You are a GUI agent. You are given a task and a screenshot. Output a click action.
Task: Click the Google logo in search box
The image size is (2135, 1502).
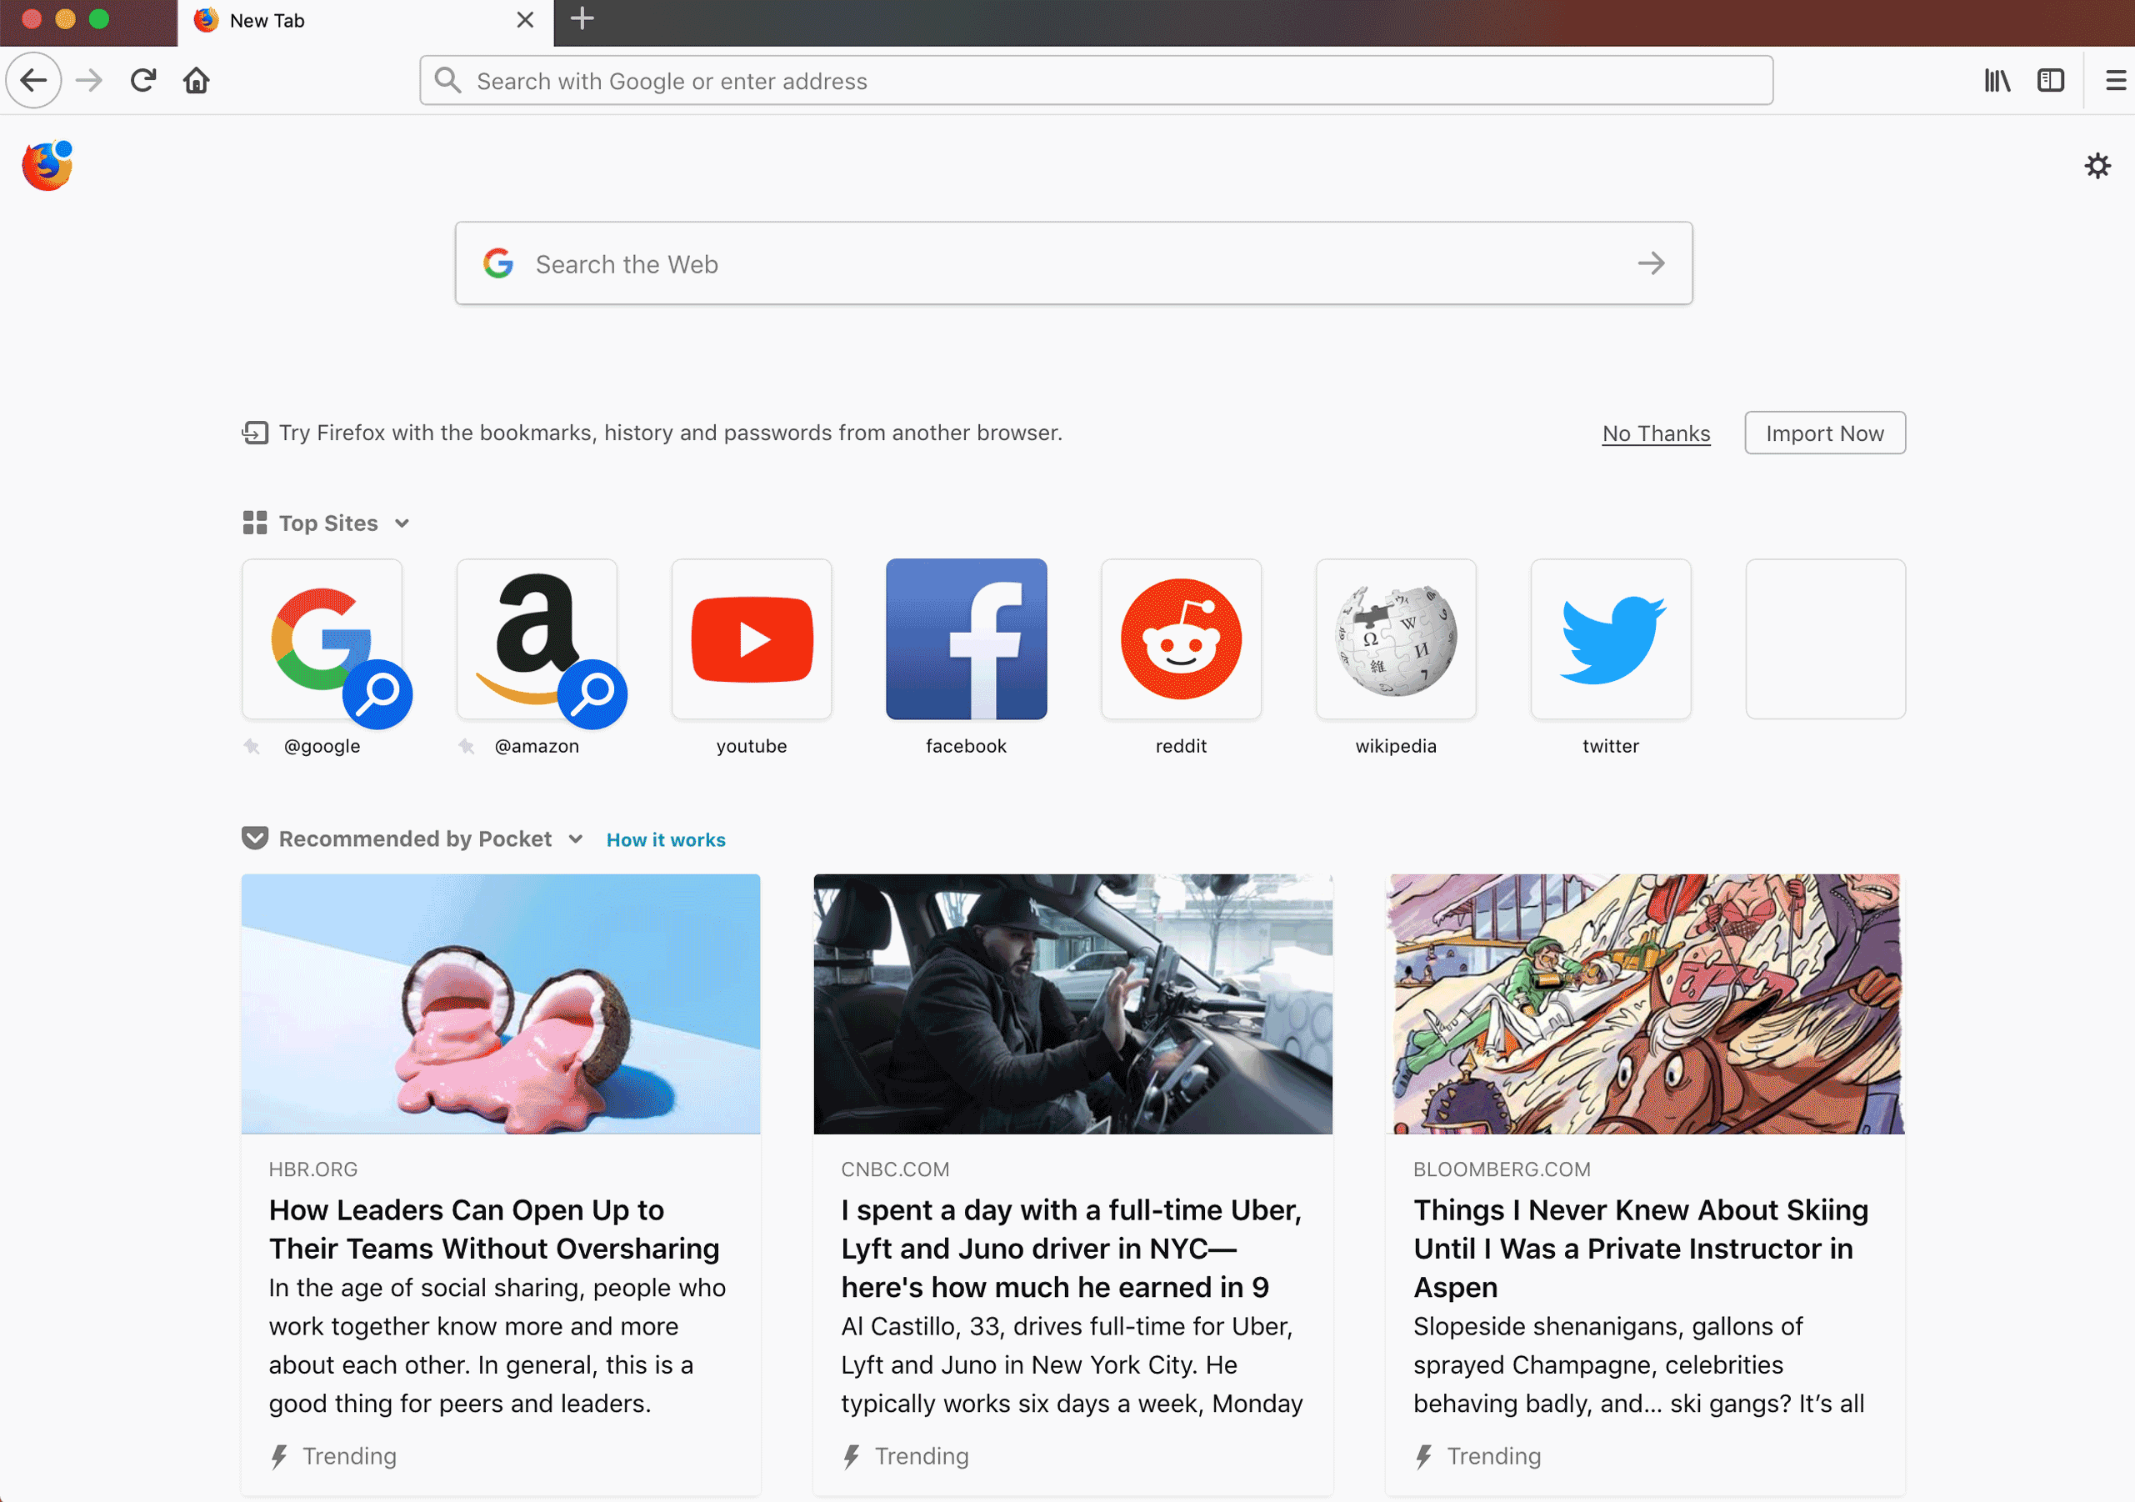coord(498,263)
